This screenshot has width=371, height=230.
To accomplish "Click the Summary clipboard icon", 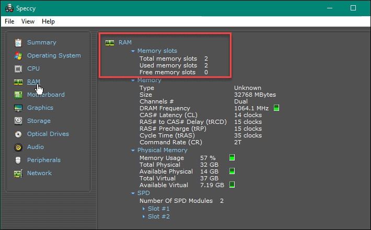I will (18, 42).
